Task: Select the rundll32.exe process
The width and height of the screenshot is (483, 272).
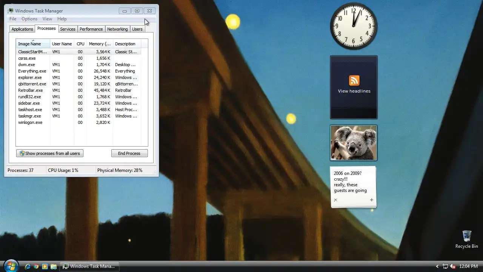Action: coord(78,97)
